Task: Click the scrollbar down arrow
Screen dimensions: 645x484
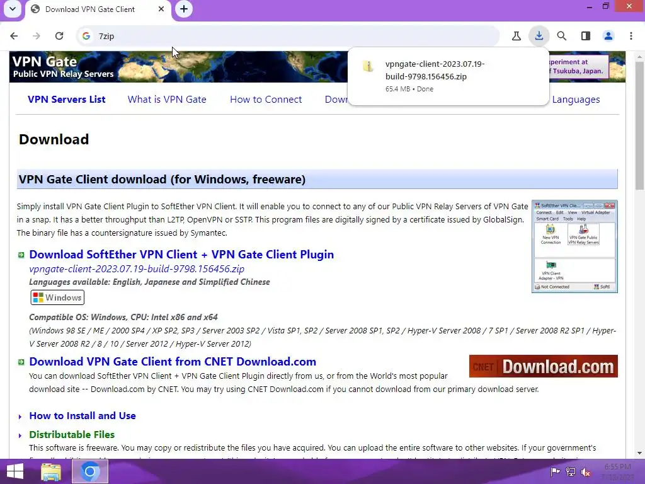Action: 639,453
